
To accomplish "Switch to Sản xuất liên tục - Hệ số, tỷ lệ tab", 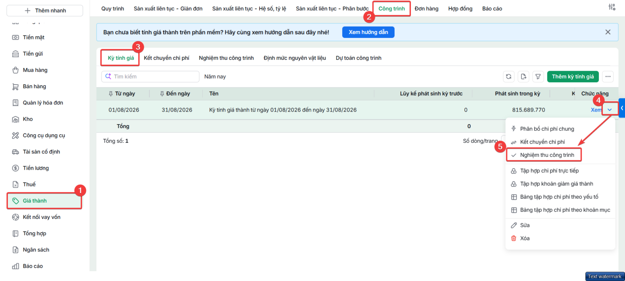I will pos(249,9).
